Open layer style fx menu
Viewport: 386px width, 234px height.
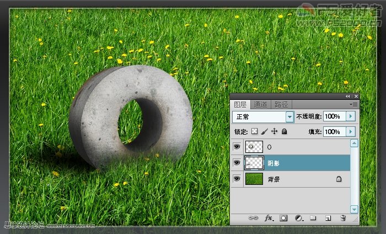(x=269, y=218)
